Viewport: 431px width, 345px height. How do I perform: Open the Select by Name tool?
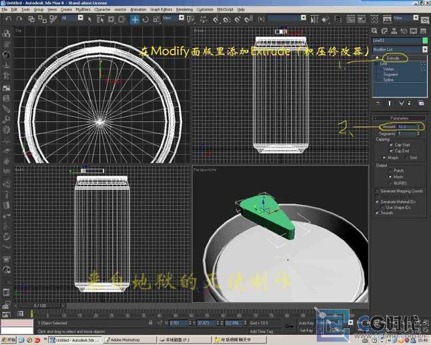coord(100,19)
